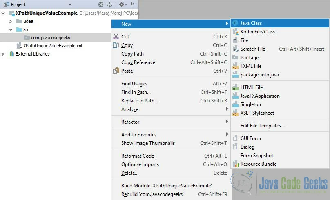Choose Java Class from New submenu
330x200 pixels.
tap(280, 23)
